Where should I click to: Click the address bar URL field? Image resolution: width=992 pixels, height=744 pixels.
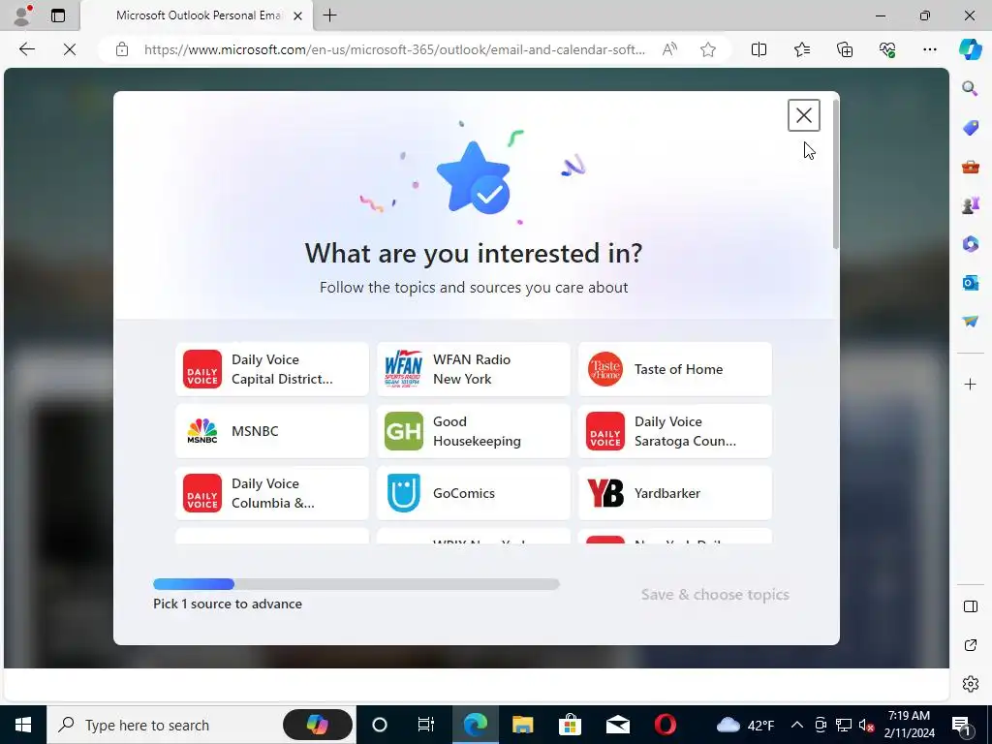point(395,49)
